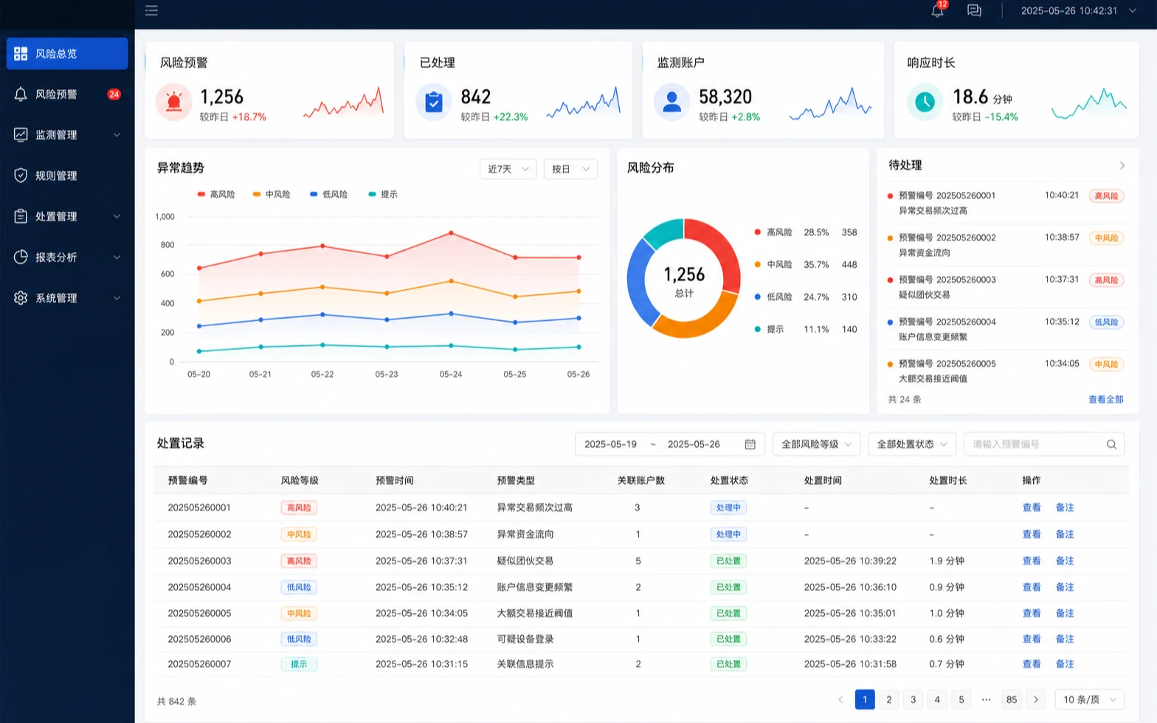Open the 10 条/页 page size dropdown

[x=1090, y=699]
